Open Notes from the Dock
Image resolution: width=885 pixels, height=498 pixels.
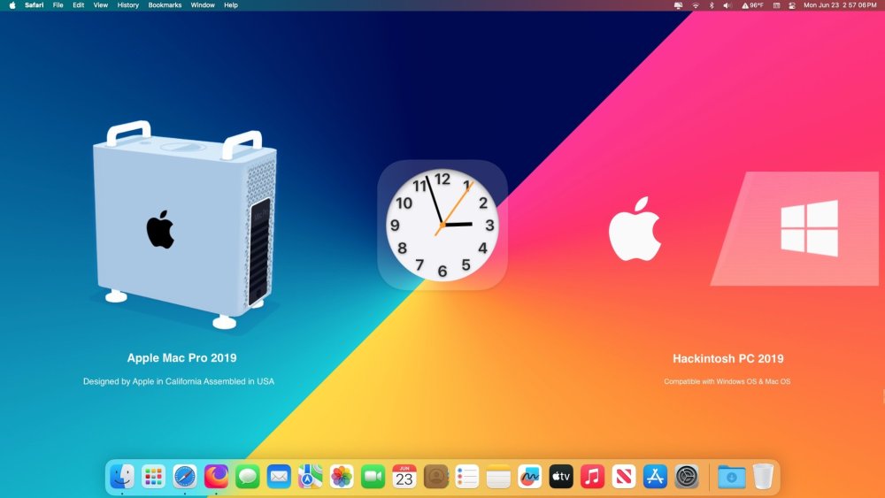[498, 477]
